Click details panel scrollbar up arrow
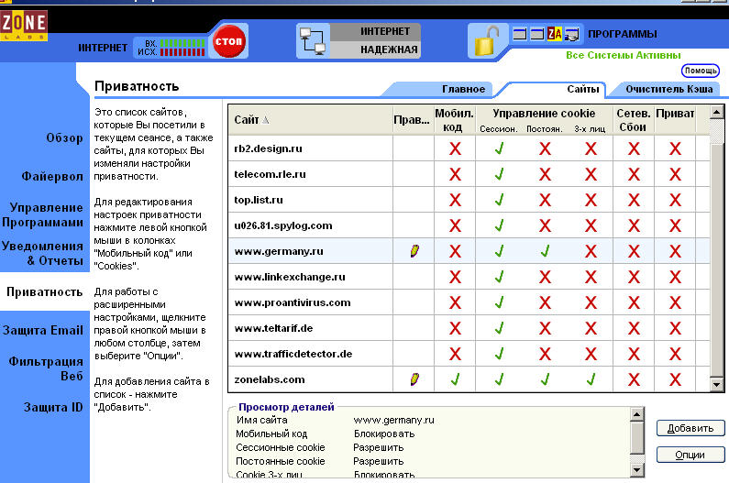 637,413
